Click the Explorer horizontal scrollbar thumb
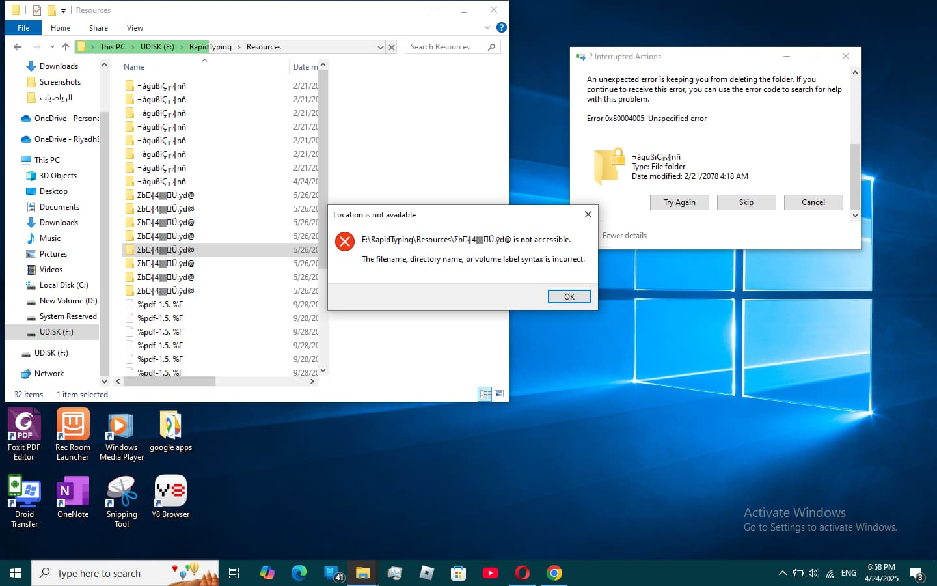 pos(169,382)
